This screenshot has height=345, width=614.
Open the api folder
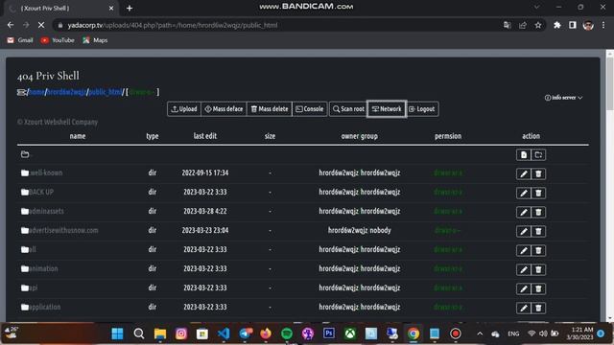[x=34, y=287]
